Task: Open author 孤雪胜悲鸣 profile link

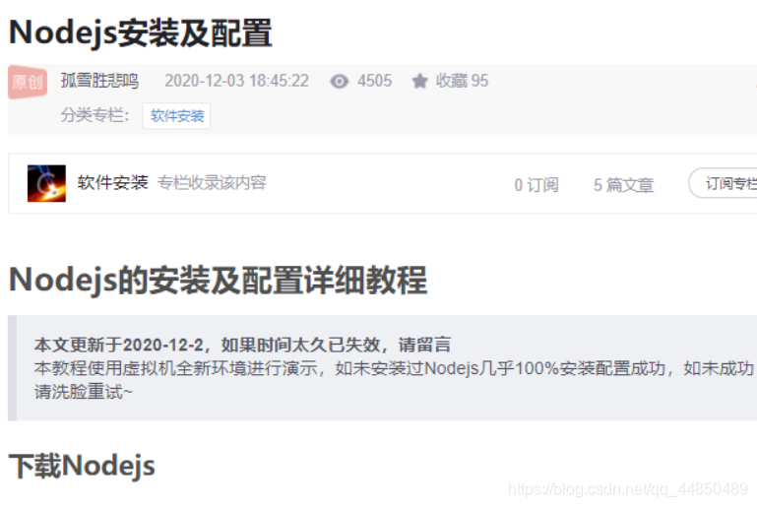Action: coord(100,81)
